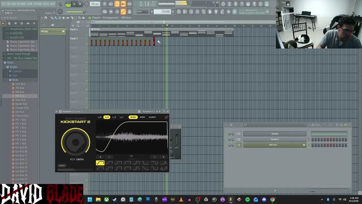Select 1/2 rate in Kickstart 2
Screen dimensions: 362x204
(114, 117)
